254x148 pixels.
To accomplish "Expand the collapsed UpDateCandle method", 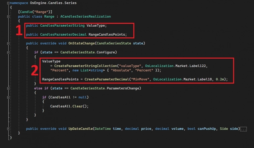I will (x=8, y=129).
